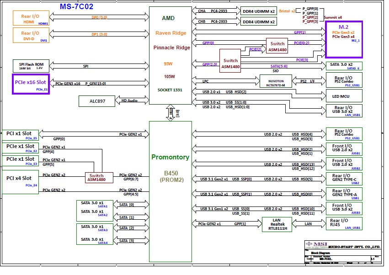
Task: Click the "GPP[4:5]" signal label
Action: (x=131, y=194)
